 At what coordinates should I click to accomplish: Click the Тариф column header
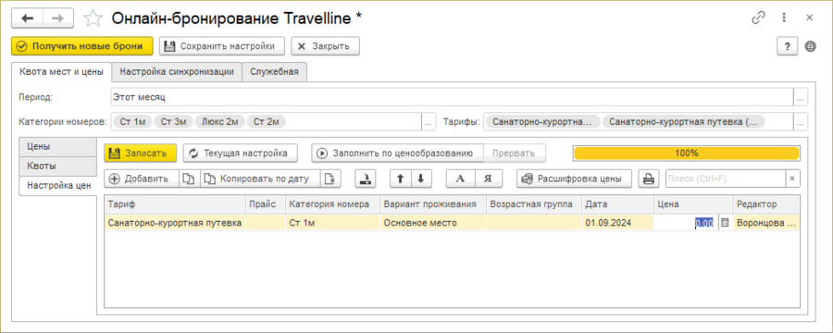tap(175, 204)
